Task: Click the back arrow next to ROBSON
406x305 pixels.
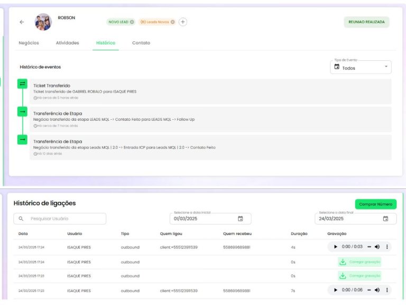Action: [22, 22]
